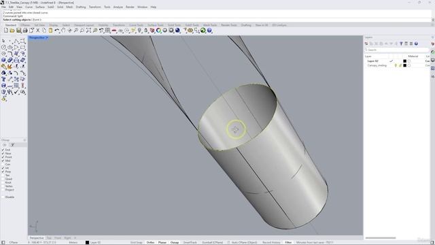
Task: Select the Pan hand tool
Action: [x=63, y=31]
